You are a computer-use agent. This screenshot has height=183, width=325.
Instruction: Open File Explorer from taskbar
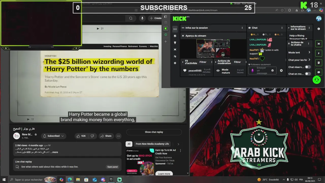click(x=78, y=180)
